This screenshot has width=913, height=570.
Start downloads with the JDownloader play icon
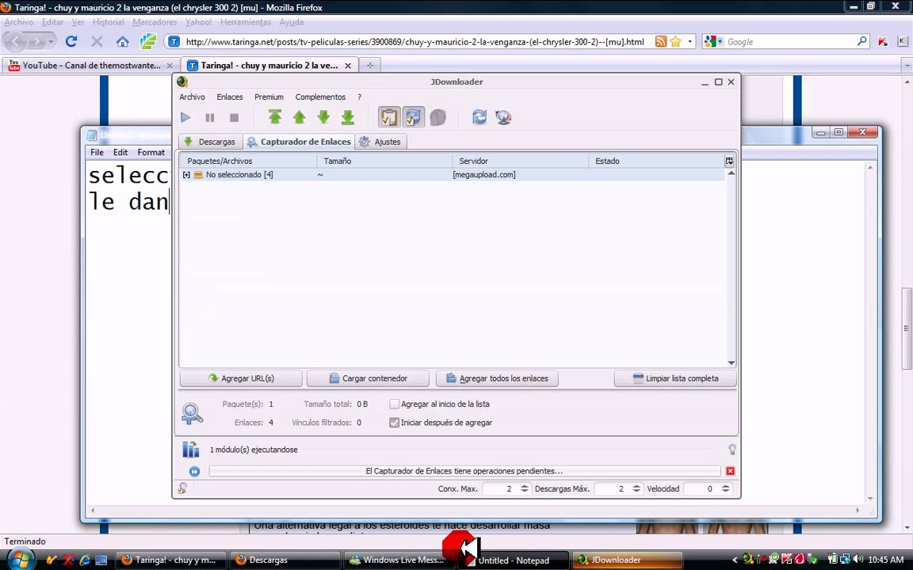coord(185,117)
